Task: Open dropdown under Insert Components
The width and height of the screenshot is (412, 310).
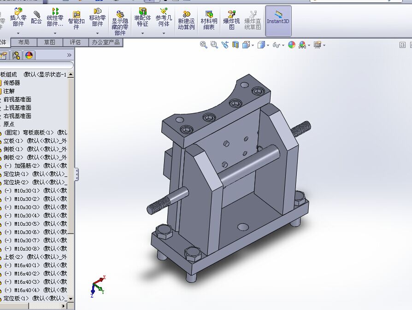Action: [18, 33]
